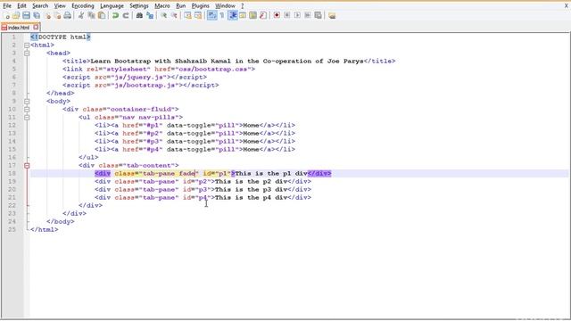The width and height of the screenshot is (571, 321).
Task: Click the Redo arrow icon
Action: point(126,16)
